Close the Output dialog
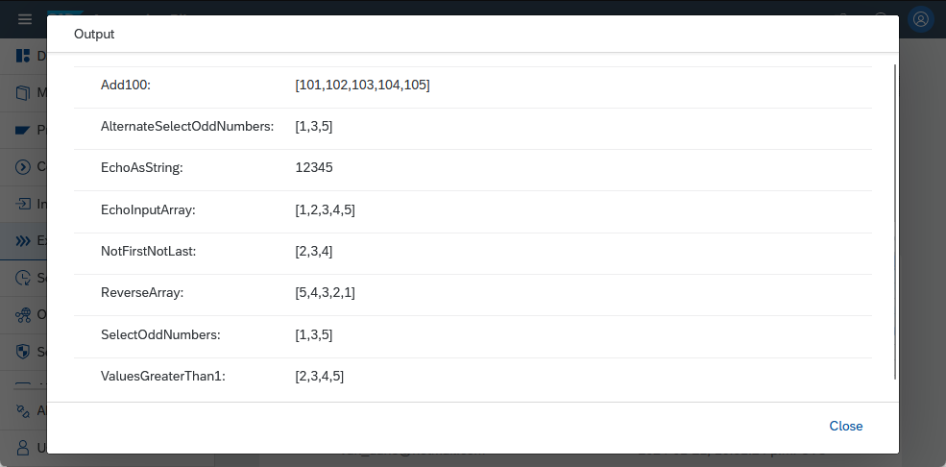The height and width of the screenshot is (467, 946). pyautogui.click(x=846, y=426)
